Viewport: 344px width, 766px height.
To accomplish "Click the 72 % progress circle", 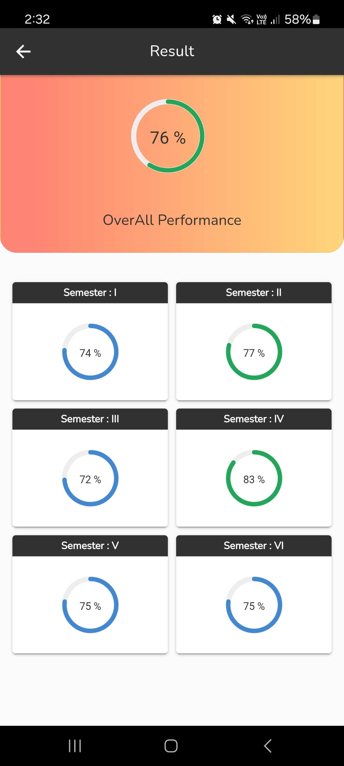I will 90,478.
